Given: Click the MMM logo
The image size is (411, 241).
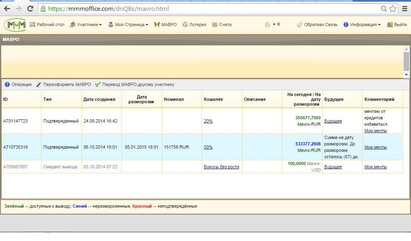Looking at the screenshot, I should point(15,25).
